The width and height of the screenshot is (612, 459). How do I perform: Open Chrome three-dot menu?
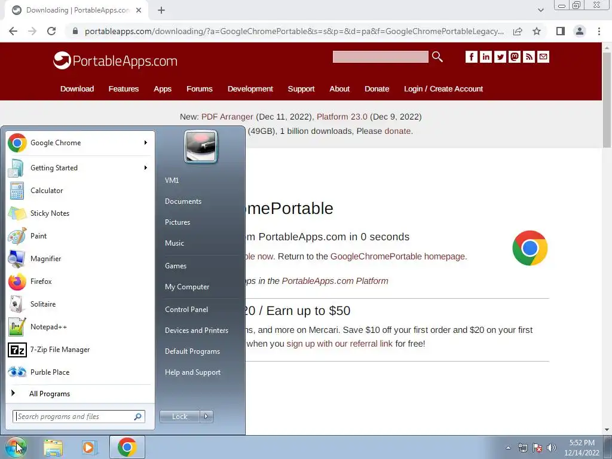tap(599, 31)
